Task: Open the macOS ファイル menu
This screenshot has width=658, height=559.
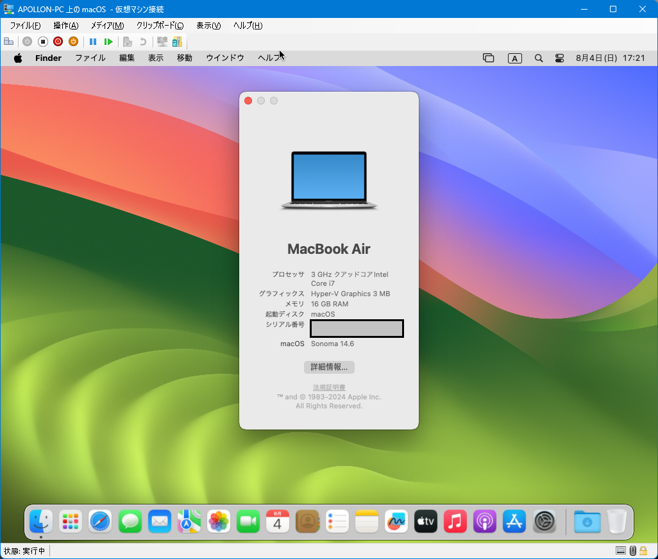Action: click(90, 58)
